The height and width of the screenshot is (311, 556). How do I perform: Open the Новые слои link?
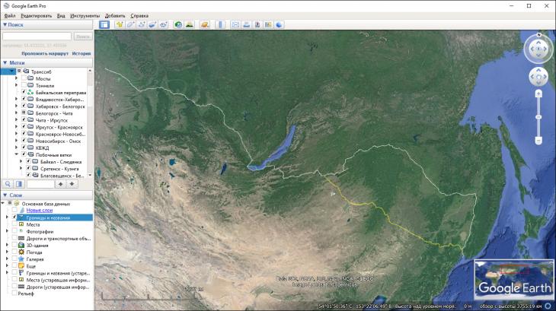(40, 210)
